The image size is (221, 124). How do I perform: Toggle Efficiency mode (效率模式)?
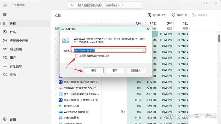point(200,15)
